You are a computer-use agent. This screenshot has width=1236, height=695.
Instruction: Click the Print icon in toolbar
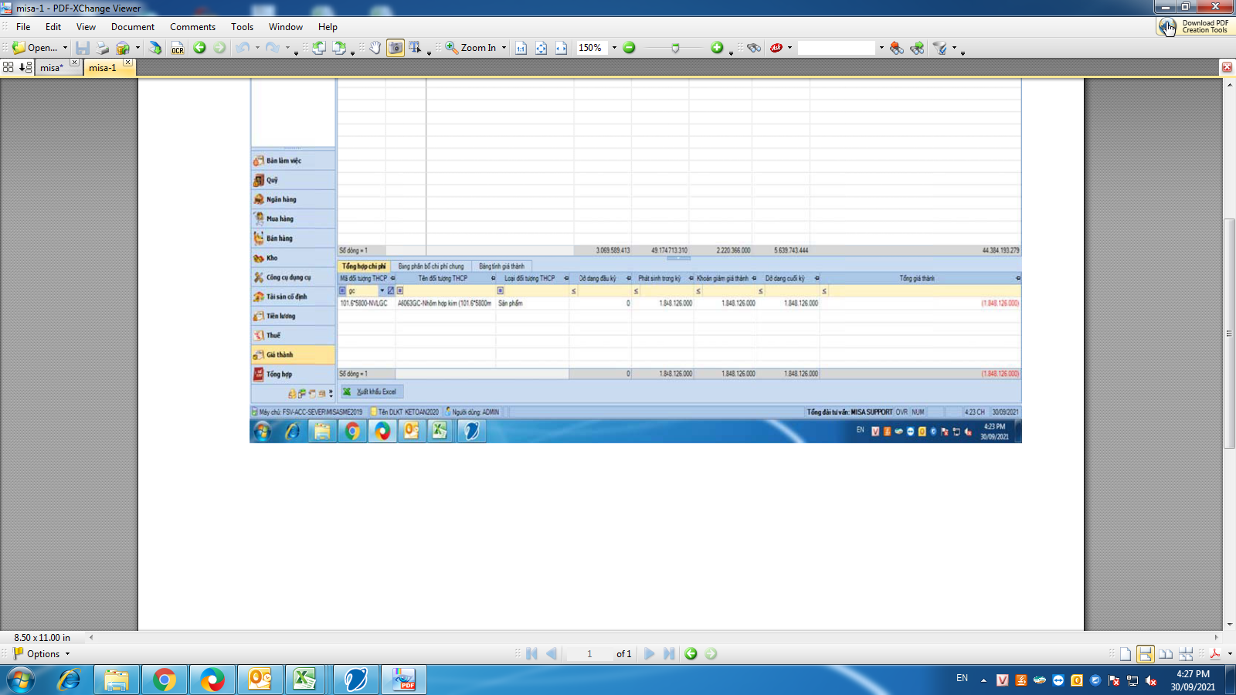[x=102, y=48]
